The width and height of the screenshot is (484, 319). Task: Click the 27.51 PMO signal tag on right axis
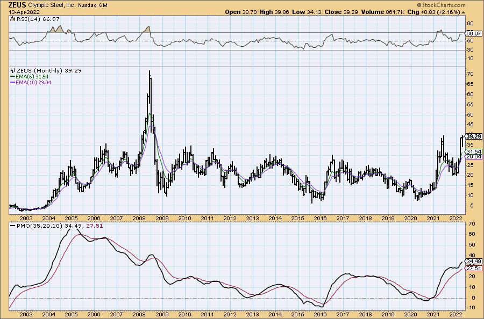(x=474, y=269)
